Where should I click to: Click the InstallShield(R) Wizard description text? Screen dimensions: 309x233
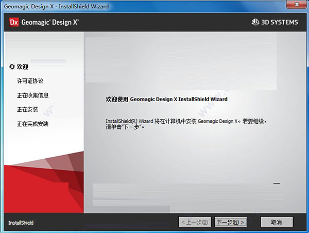[x=186, y=124]
